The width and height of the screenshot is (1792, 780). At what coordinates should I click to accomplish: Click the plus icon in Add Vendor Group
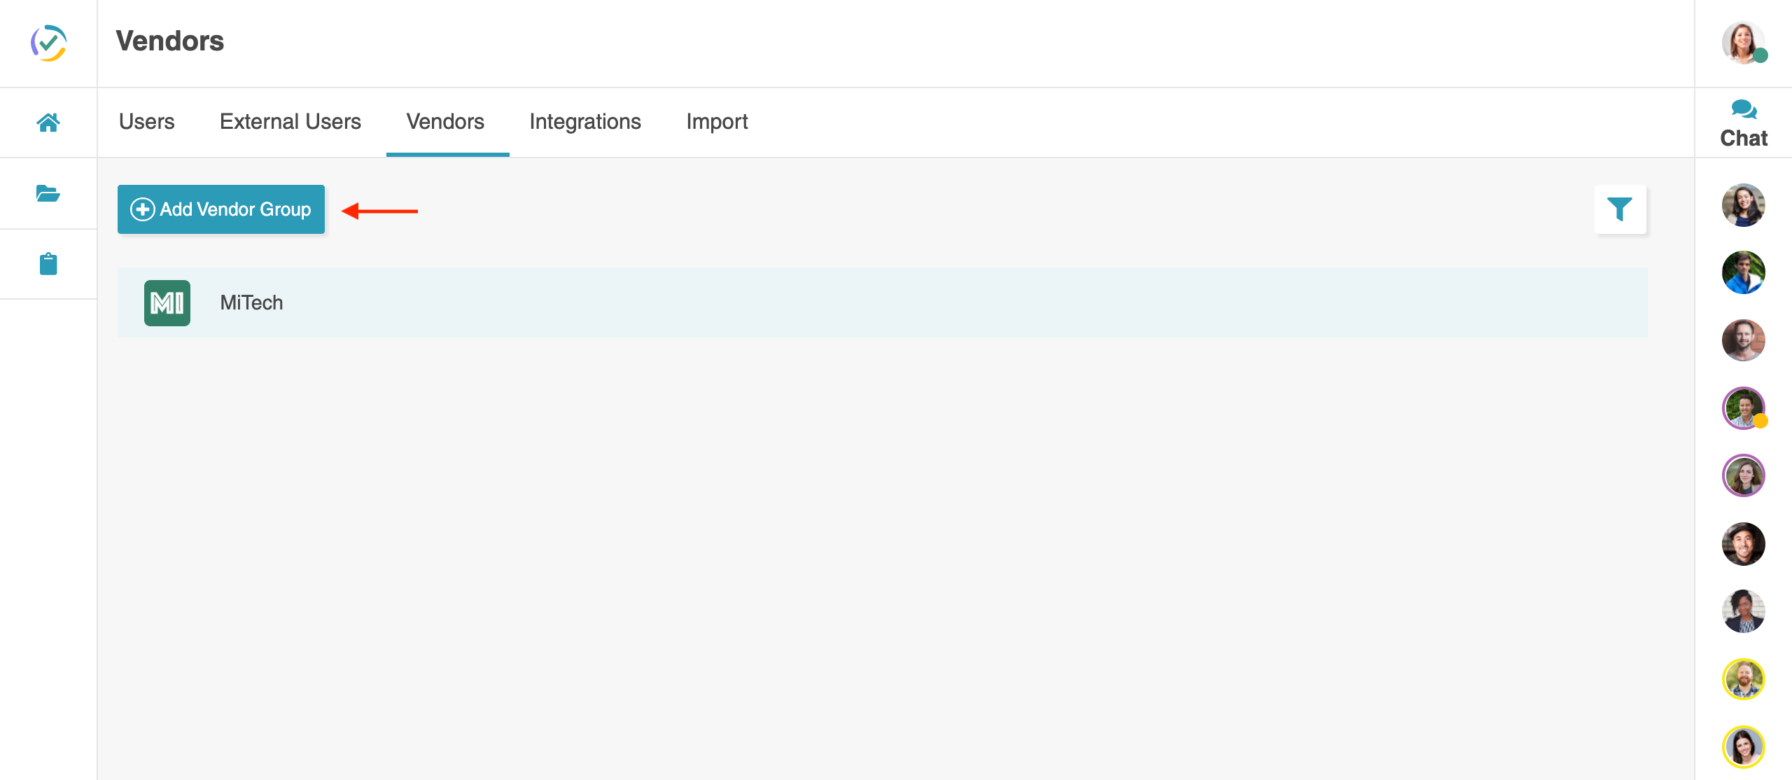[143, 209]
